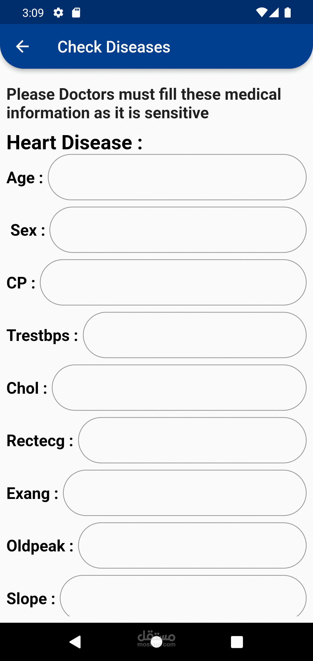Tap the battery status icon
The width and height of the screenshot is (313, 661).
287,12
